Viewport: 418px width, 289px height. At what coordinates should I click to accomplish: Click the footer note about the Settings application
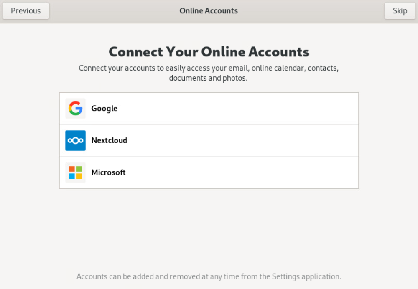point(209,276)
